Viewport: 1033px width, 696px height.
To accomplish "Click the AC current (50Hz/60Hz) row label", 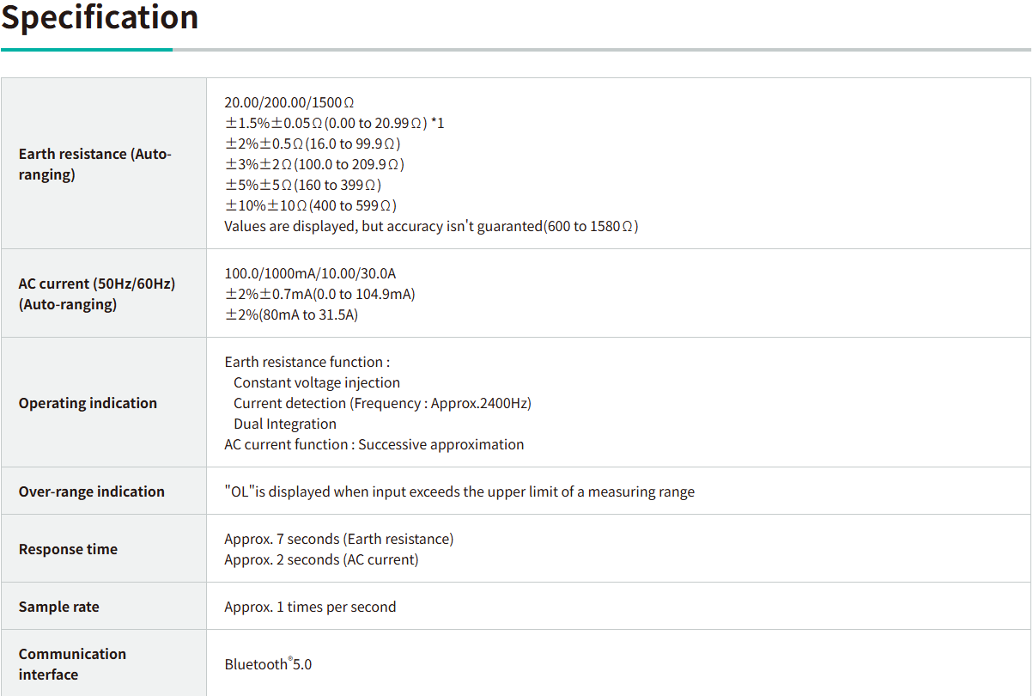I will [96, 293].
